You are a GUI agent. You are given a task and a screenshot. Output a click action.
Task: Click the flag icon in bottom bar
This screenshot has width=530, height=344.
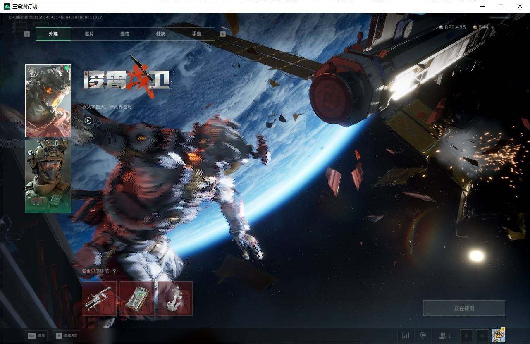(423, 336)
